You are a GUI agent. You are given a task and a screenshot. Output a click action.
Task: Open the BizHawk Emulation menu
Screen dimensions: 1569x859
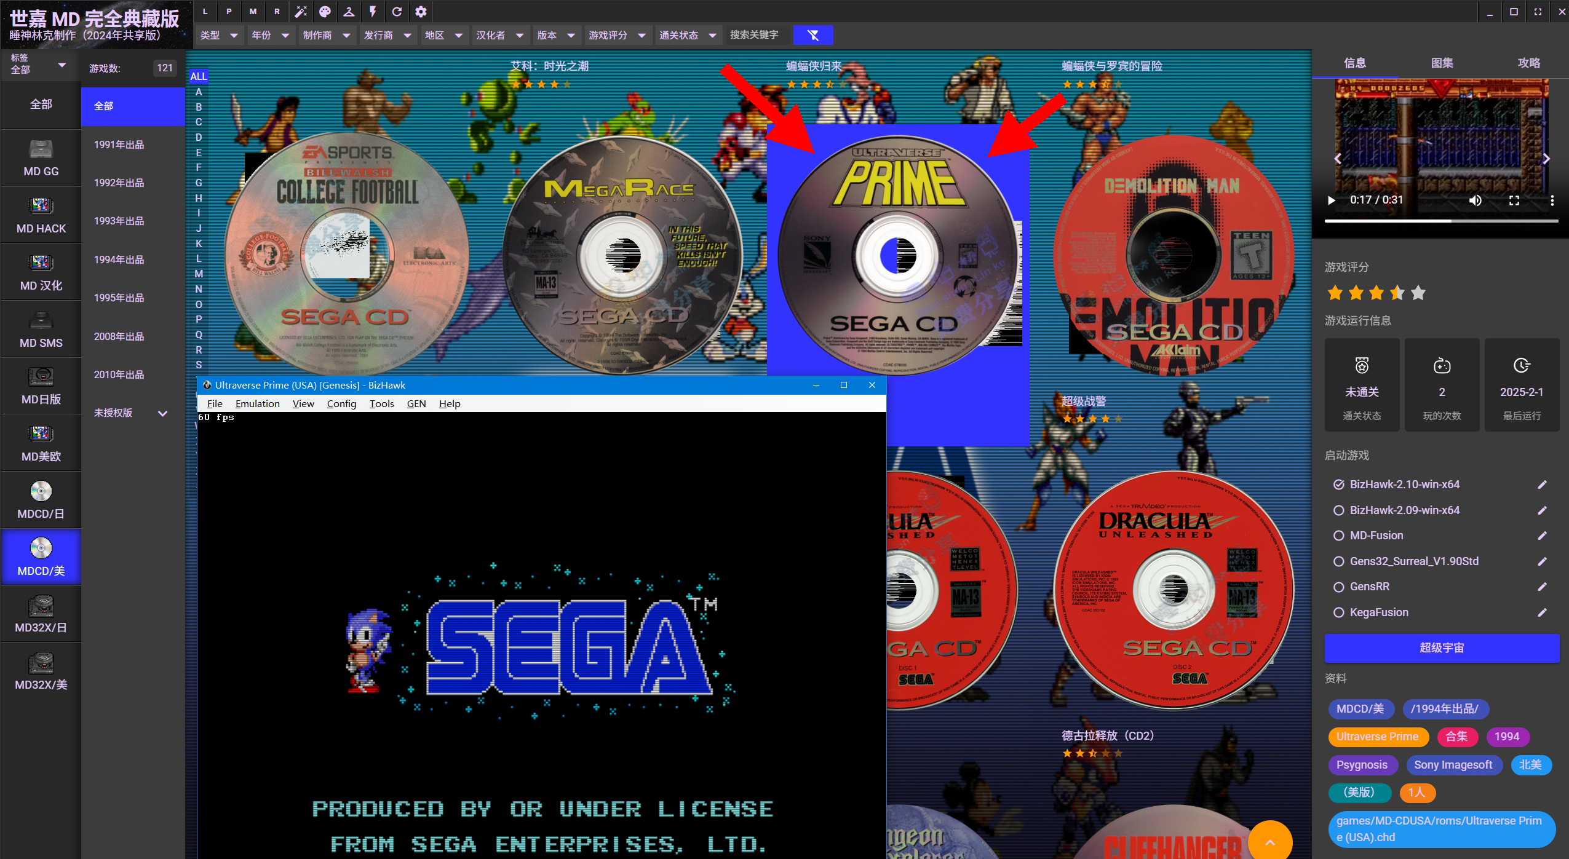click(x=257, y=403)
